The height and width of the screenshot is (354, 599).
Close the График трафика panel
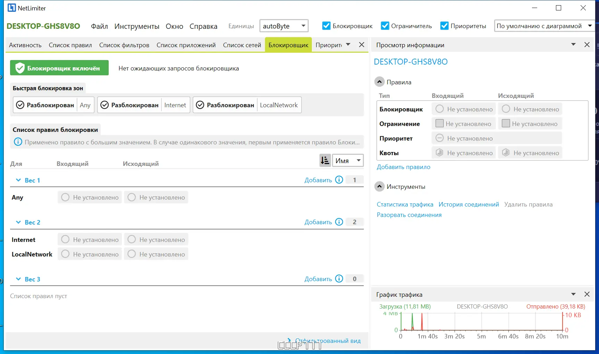(587, 294)
